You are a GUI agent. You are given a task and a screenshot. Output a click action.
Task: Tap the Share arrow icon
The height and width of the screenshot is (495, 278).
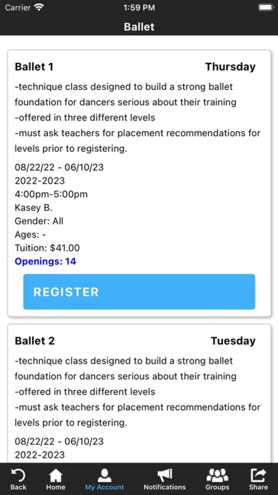point(258,475)
